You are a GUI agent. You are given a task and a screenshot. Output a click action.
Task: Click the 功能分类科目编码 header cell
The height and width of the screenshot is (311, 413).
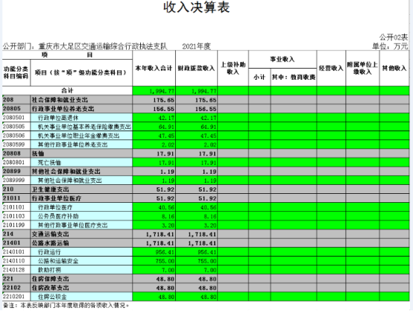[x=16, y=73]
